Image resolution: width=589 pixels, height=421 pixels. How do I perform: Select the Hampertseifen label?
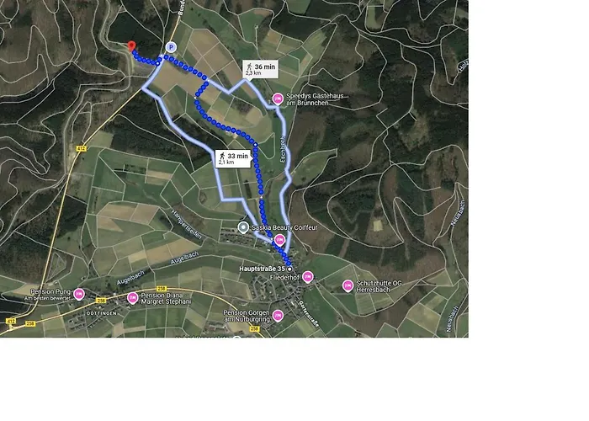pyautogui.click(x=187, y=225)
